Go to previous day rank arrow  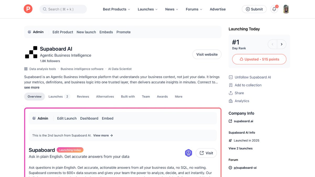(272, 44)
